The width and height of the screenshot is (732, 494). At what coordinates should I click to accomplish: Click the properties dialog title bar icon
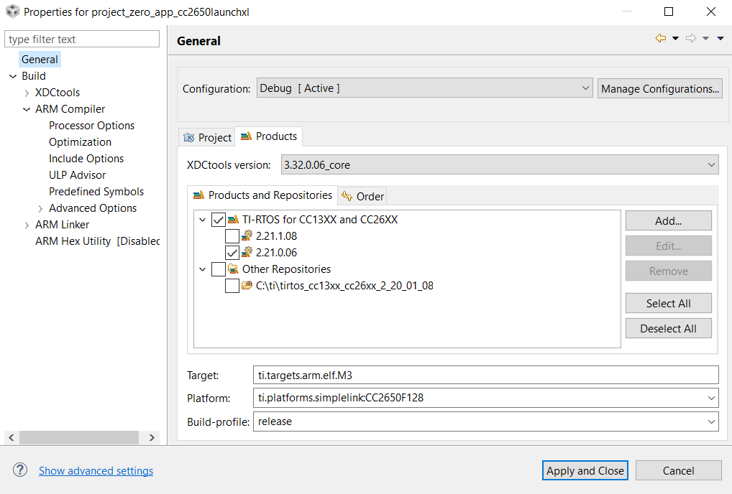coord(13,11)
